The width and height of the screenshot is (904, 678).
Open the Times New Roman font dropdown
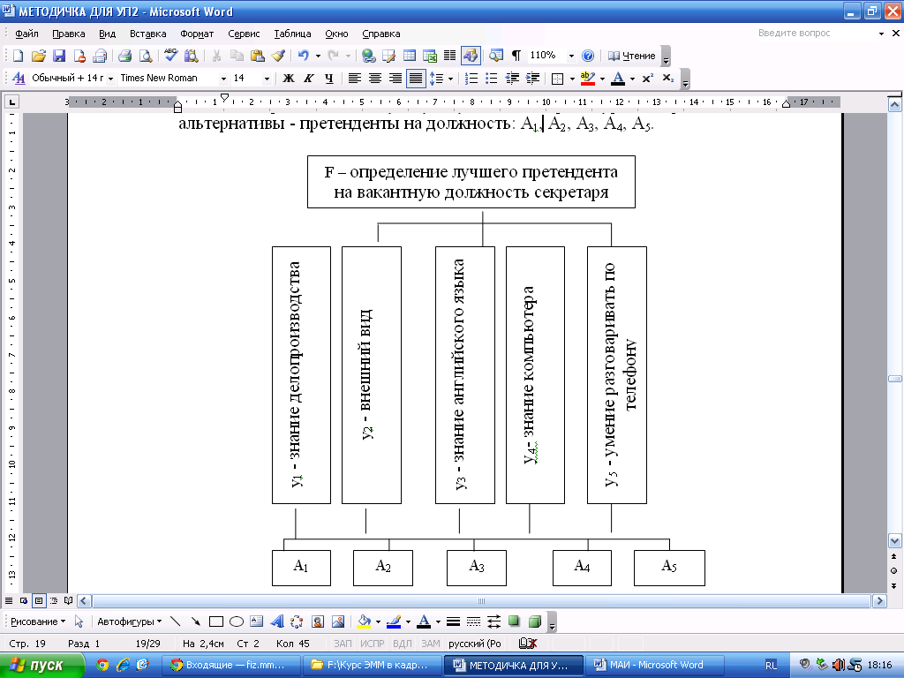click(223, 79)
